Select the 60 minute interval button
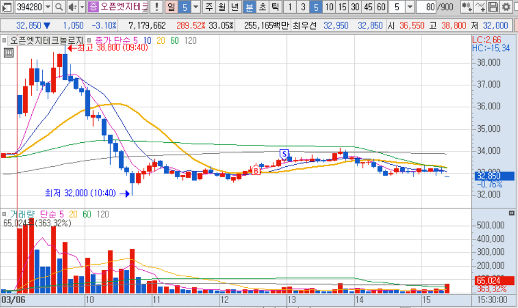Image resolution: width=518 pixels, height=308 pixels. click(381, 7)
